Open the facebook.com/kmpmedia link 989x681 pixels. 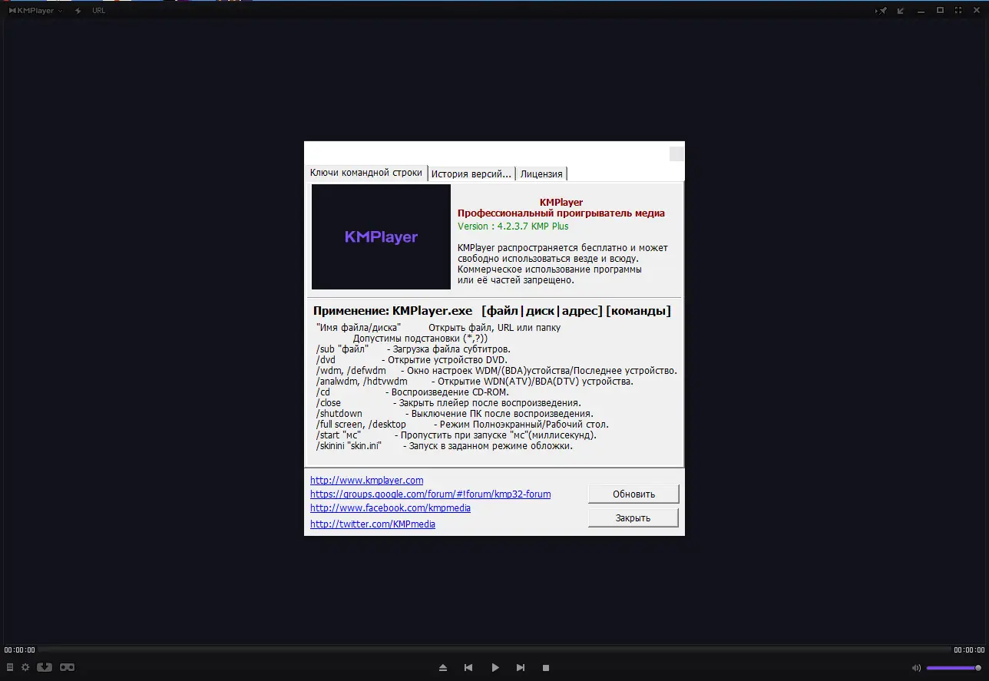tap(390, 507)
